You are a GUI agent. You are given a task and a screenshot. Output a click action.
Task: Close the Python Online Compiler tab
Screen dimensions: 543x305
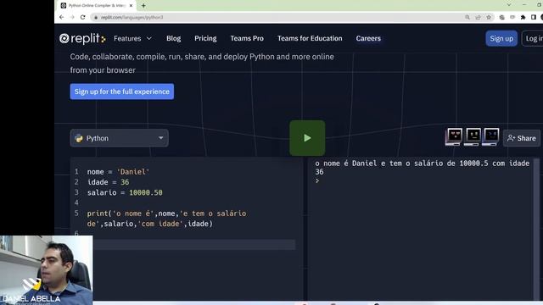(131, 6)
